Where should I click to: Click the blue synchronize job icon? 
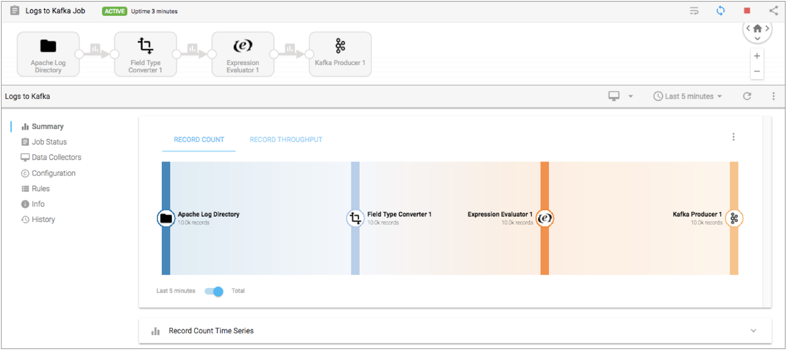coord(720,10)
